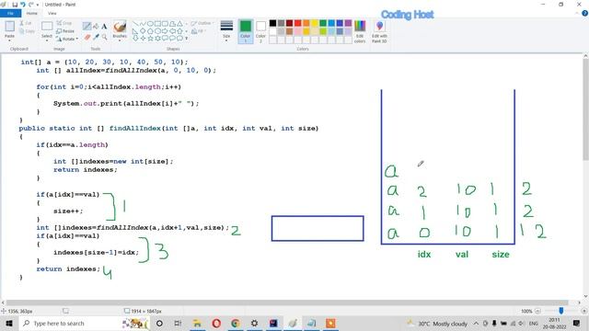Activate the Color 2 selector
The image size is (589, 331).
click(x=260, y=31)
